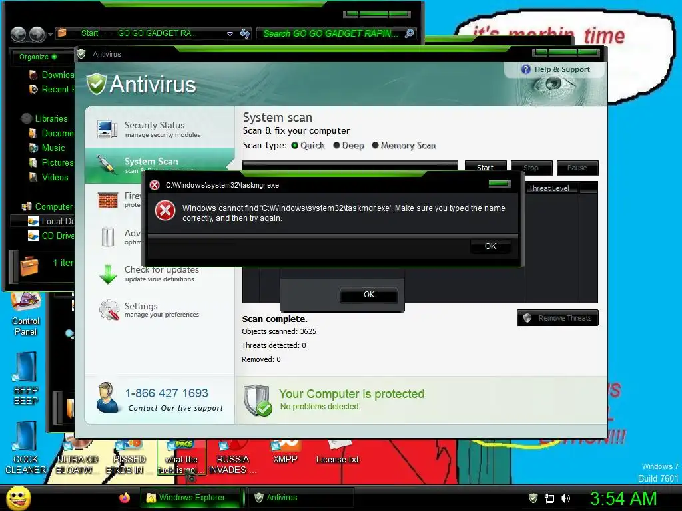Image resolution: width=682 pixels, height=511 pixels.
Task: Select Videos library in Explorer sidebar
Action: pos(49,177)
